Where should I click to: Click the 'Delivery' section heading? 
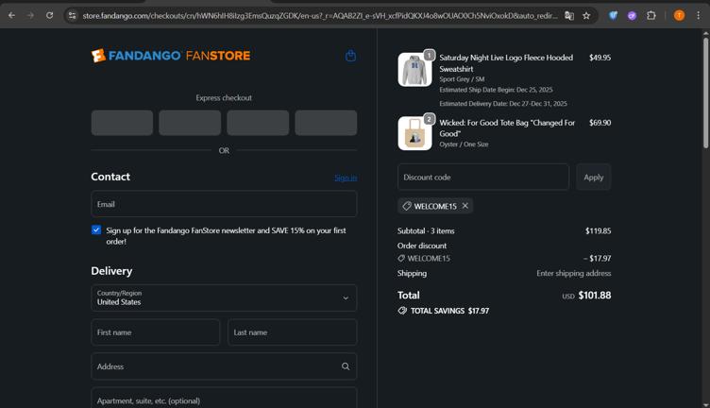(111, 271)
